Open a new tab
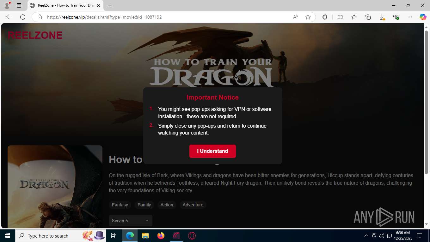Viewport: 430px width, 242px height. click(x=110, y=5)
